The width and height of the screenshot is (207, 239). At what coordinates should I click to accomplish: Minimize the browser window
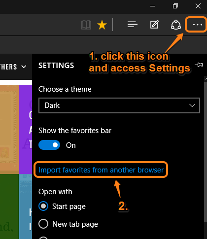[153, 6]
